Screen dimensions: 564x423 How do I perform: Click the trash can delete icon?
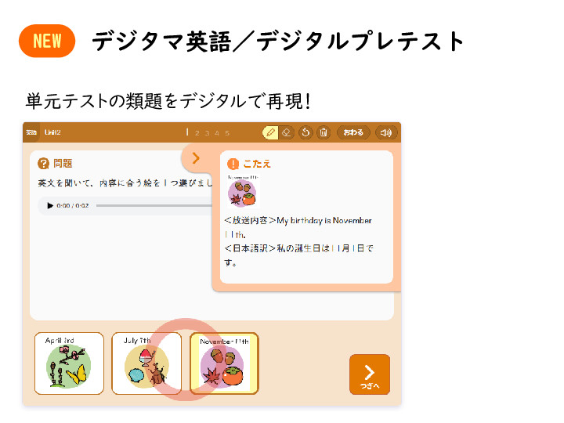[324, 132]
